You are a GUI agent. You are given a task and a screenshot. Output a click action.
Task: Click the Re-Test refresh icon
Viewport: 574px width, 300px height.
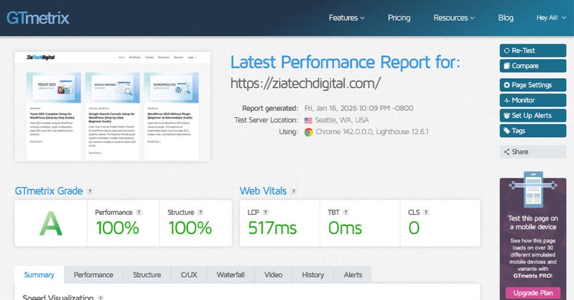coord(507,51)
